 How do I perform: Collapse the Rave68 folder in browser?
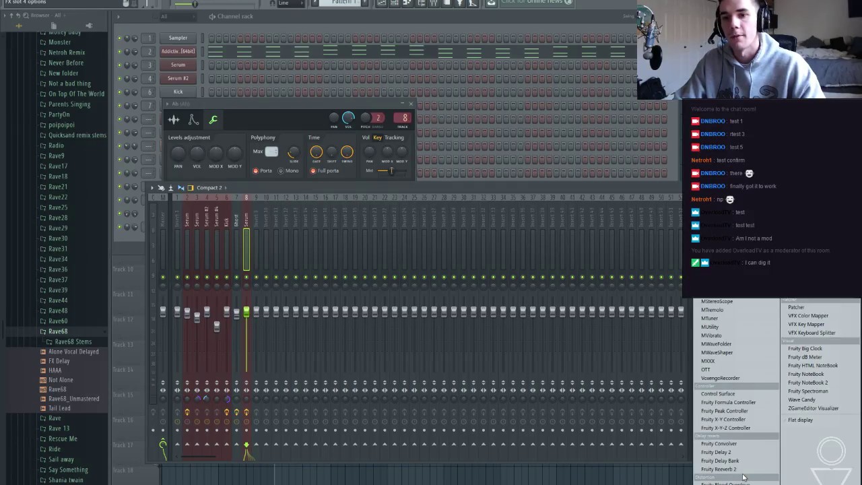(x=58, y=331)
